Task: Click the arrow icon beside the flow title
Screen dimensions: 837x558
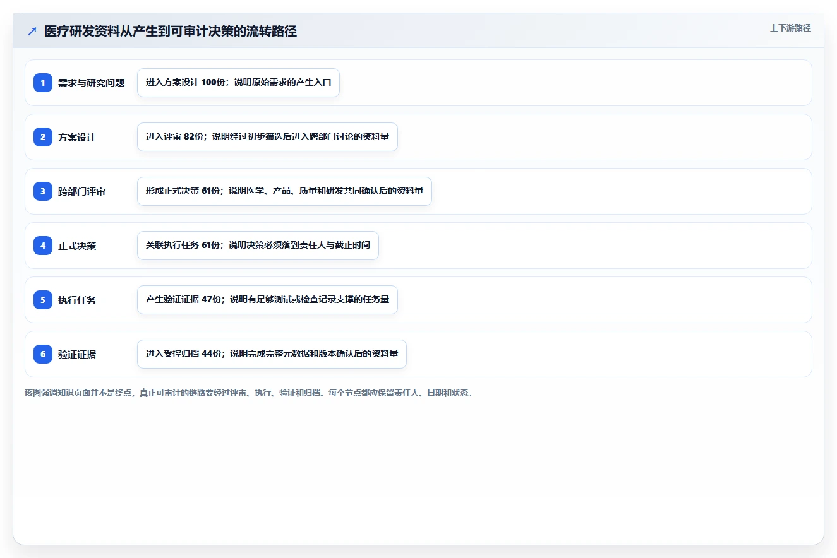Action: click(32, 32)
